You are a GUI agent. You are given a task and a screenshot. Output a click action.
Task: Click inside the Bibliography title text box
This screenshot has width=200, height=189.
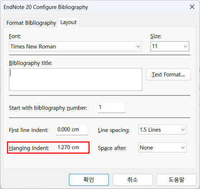click(75, 80)
